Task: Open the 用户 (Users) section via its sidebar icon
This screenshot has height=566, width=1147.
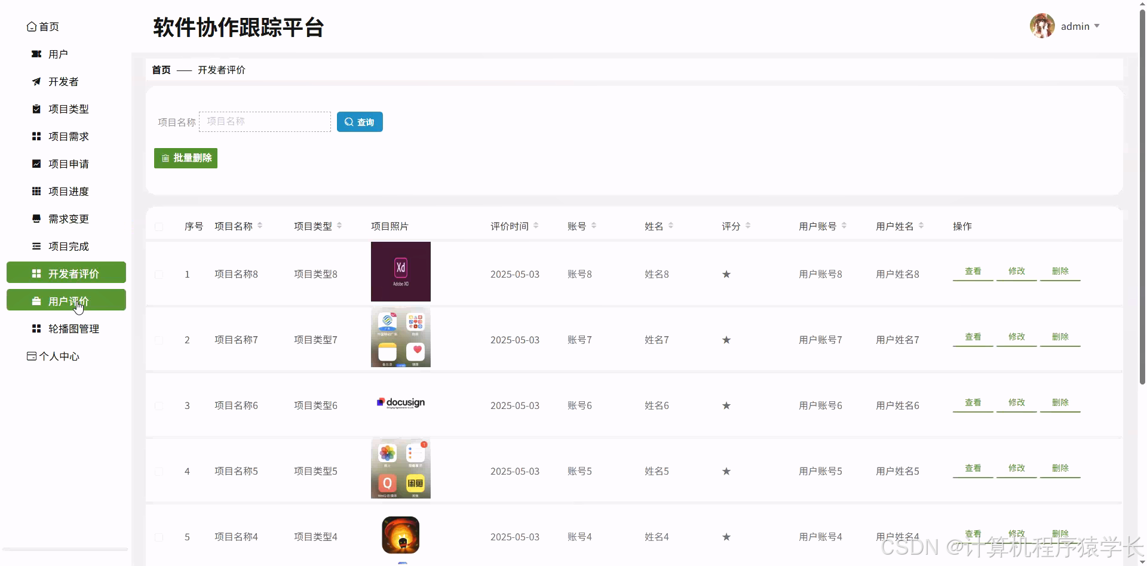Action: 36,54
